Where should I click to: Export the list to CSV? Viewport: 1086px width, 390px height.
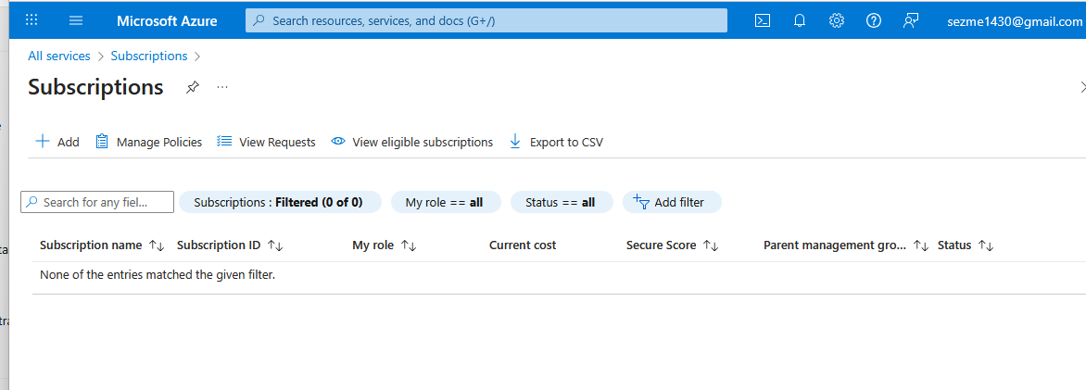[556, 142]
